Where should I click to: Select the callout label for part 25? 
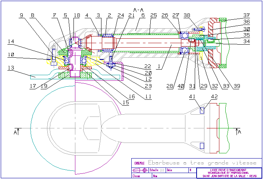coord(153,15)
